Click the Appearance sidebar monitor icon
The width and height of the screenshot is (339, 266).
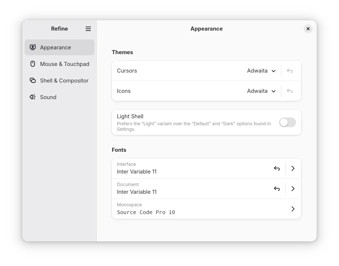point(33,47)
